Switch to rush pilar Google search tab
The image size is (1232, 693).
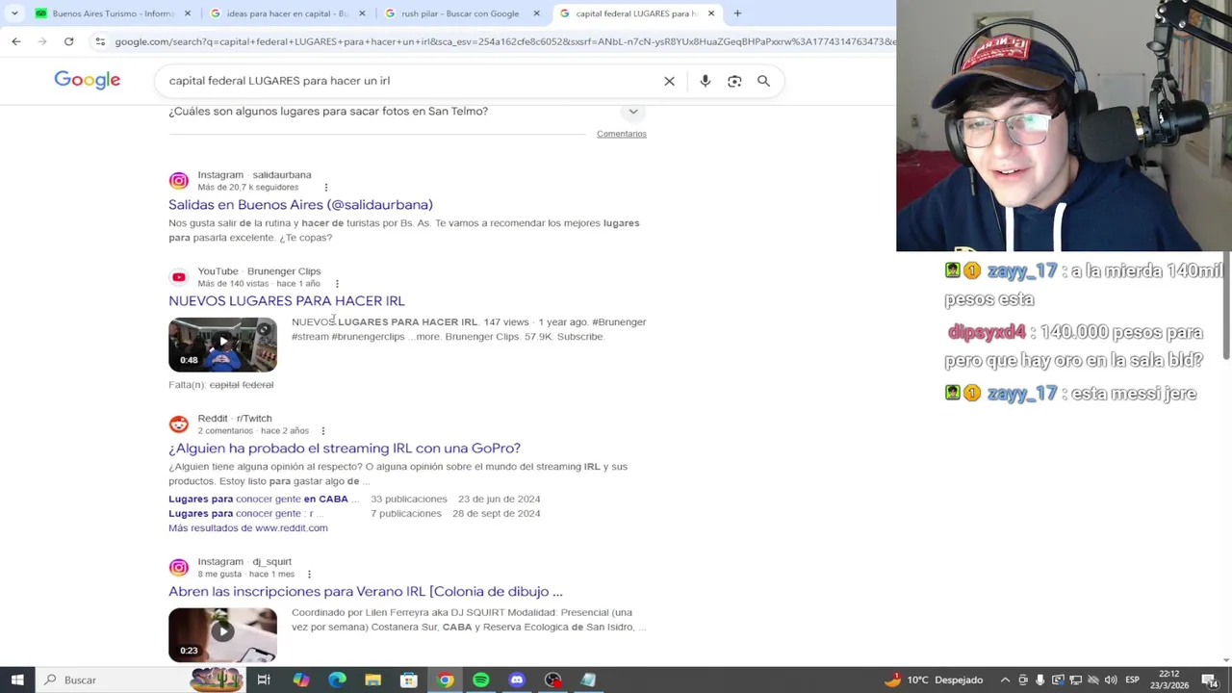coord(460,13)
